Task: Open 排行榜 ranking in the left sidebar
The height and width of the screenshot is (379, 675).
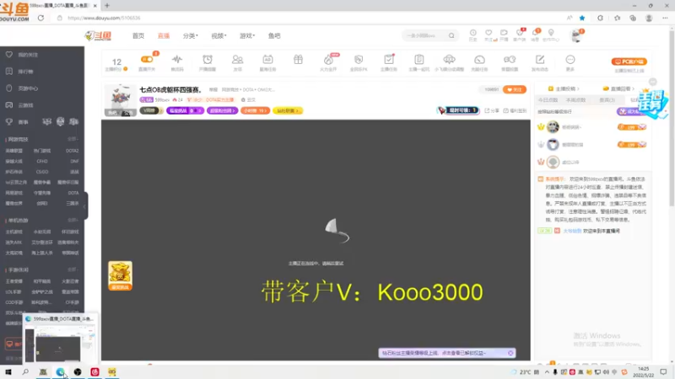Action: pyautogui.click(x=26, y=72)
